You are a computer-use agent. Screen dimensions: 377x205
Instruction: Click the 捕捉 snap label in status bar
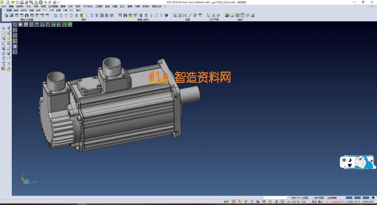226,202
